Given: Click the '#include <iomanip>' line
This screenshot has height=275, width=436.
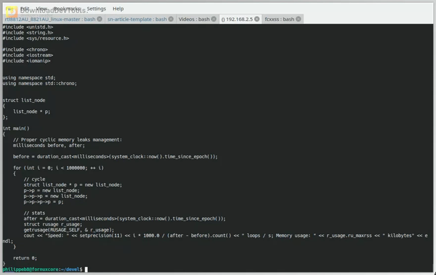Looking at the screenshot, I should pyautogui.click(x=26, y=61).
